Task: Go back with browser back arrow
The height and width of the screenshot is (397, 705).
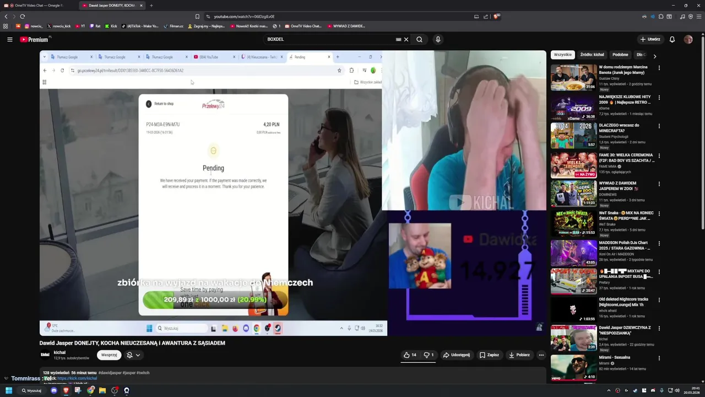Action: tap(6, 17)
